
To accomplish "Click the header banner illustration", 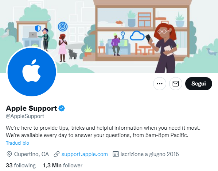I will point(109,36).
